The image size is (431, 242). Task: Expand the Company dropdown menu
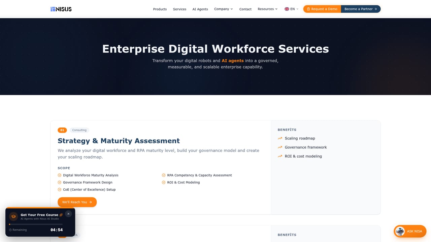point(224,9)
